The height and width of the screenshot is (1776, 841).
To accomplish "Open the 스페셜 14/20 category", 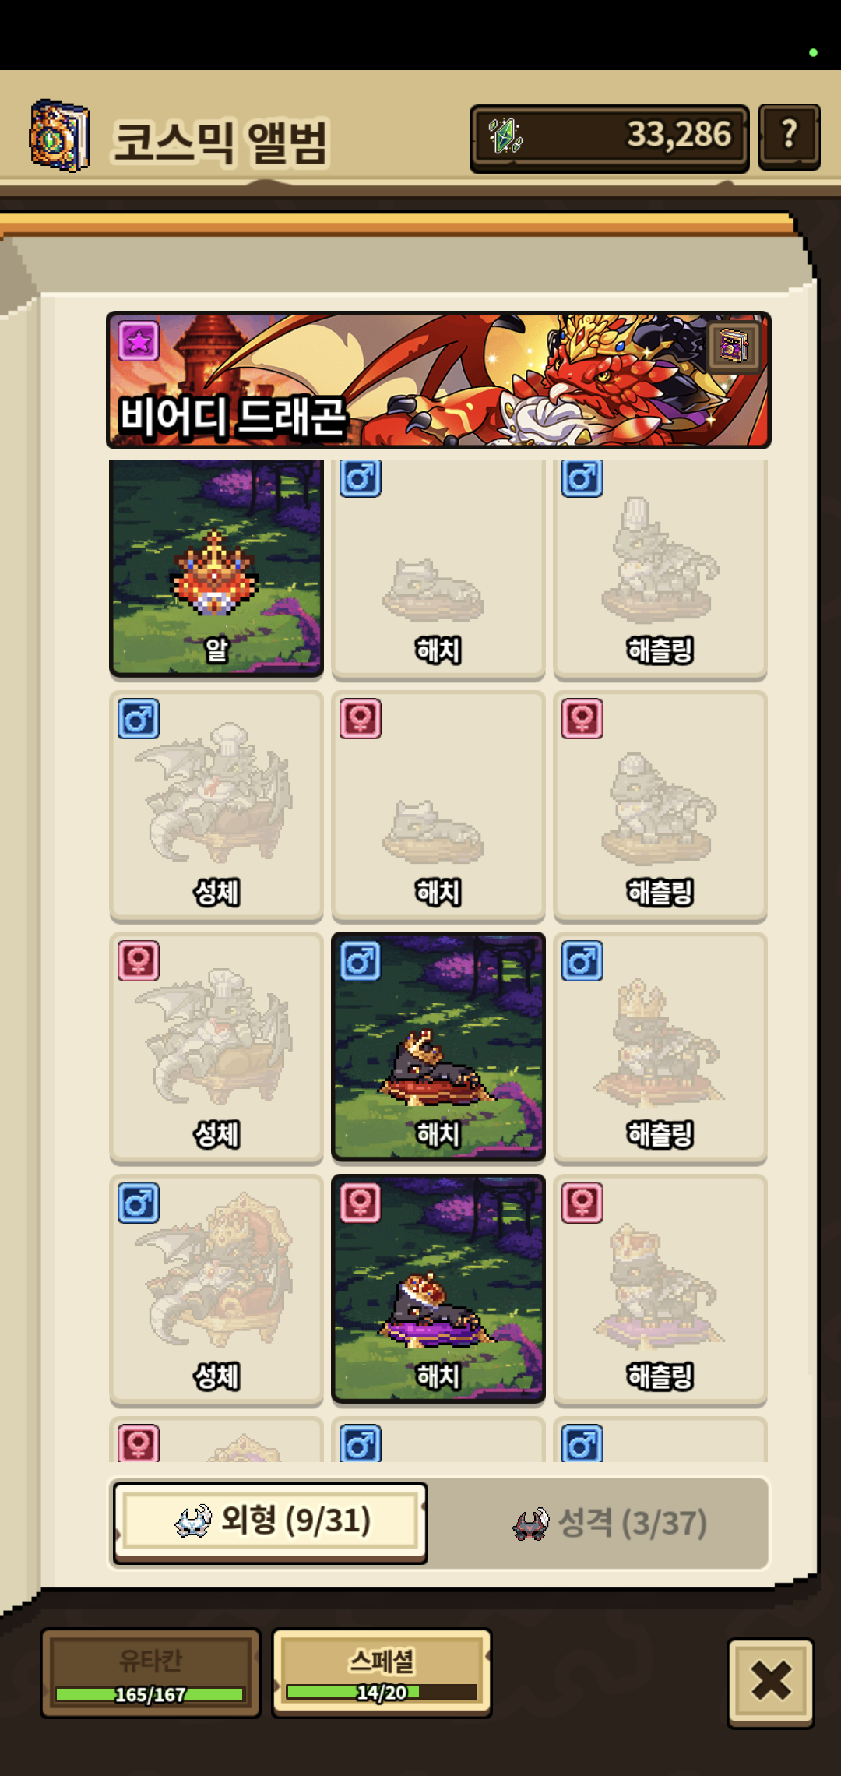I will [382, 1672].
